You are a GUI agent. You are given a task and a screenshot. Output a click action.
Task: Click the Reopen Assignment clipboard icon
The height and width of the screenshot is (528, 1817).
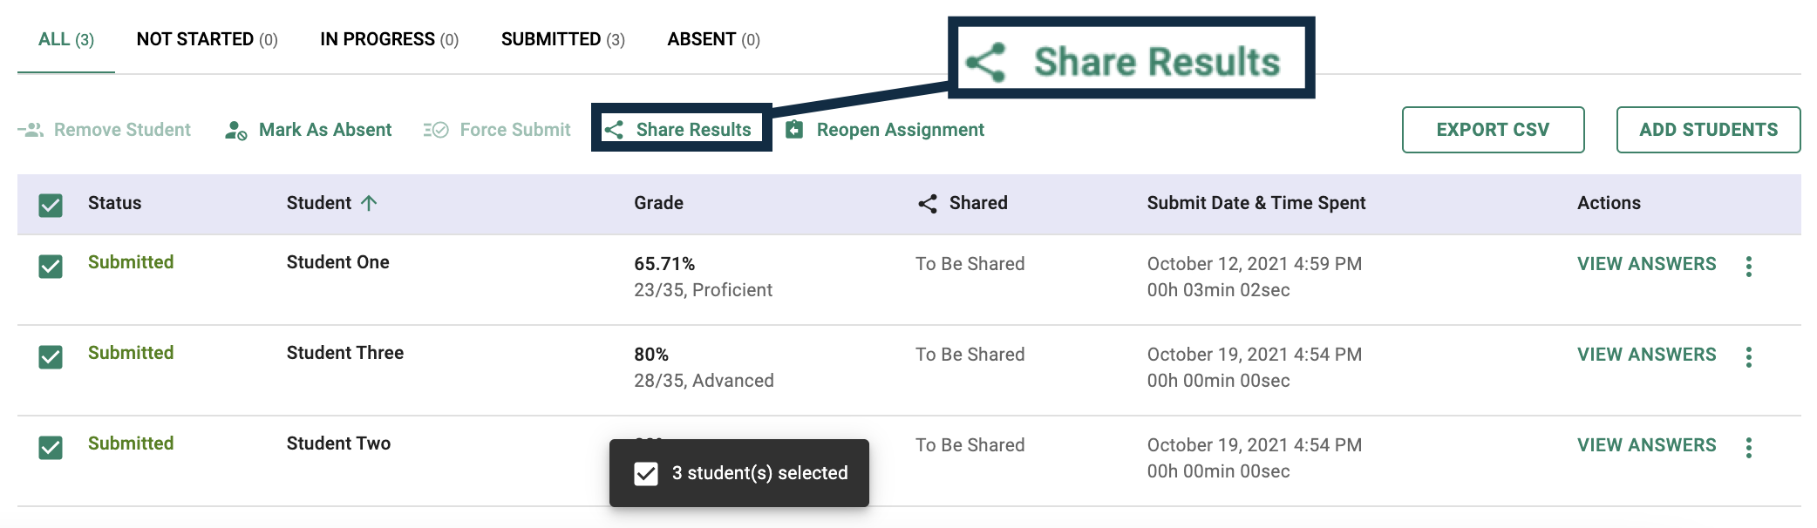pyautogui.click(x=794, y=130)
